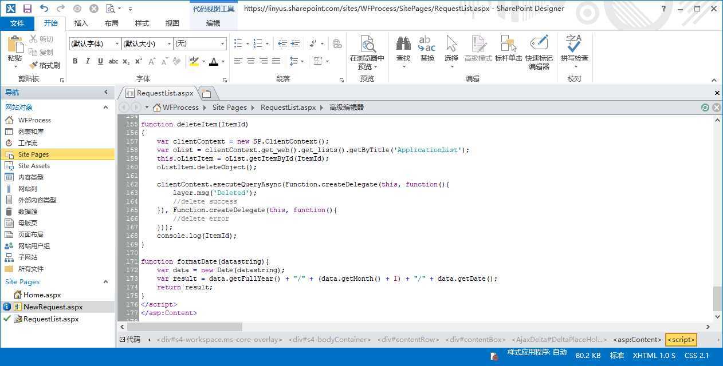Toggle Subscript formatting
This screenshot has height=366, width=723.
(x=126, y=61)
